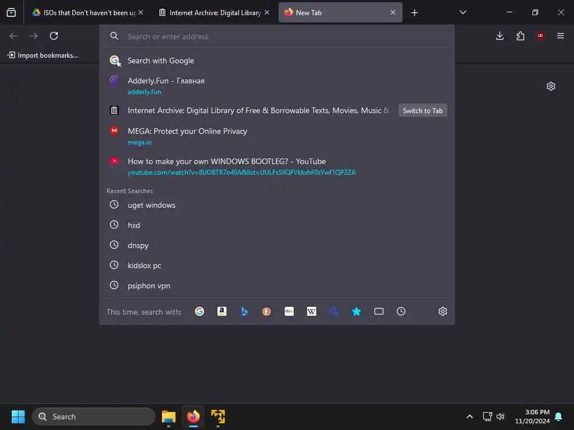
Task: Focus the address bar field
Action: point(277,36)
